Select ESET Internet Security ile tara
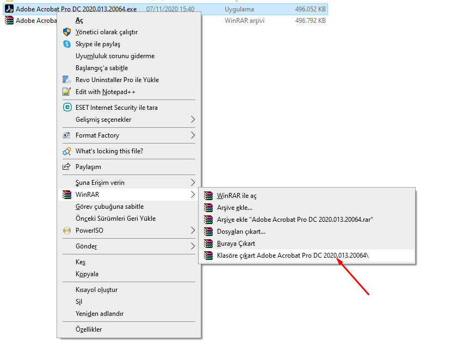 [x=129, y=108]
